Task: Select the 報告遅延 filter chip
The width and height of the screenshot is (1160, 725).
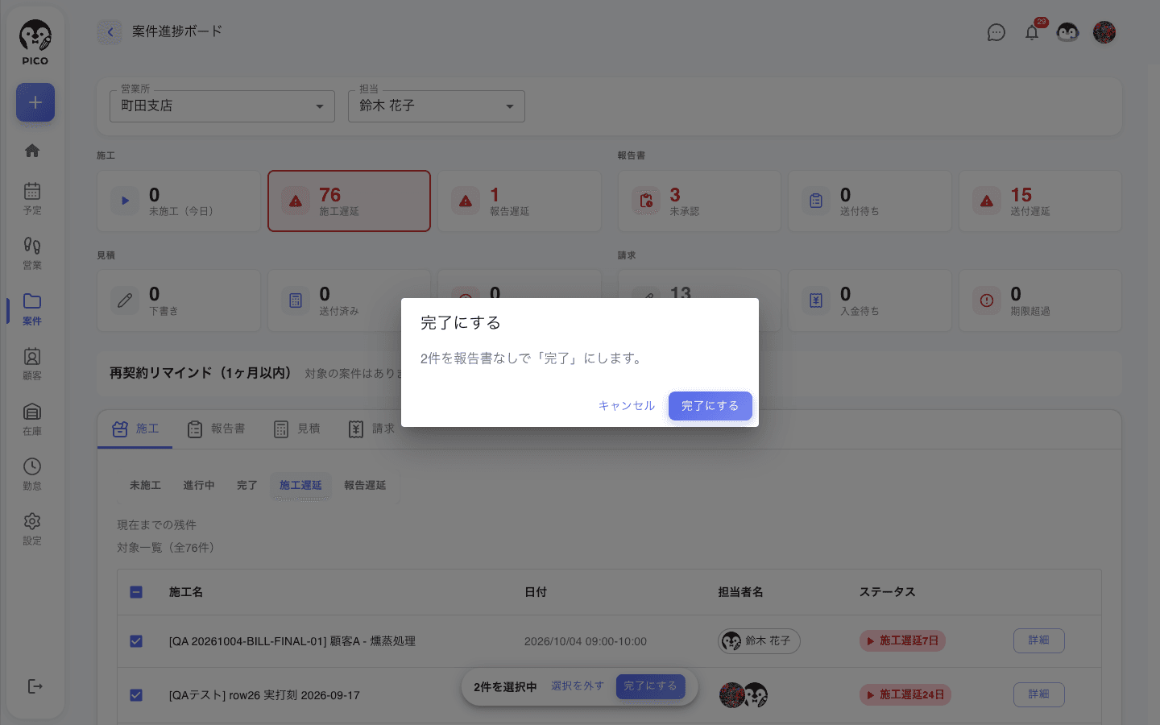Action: [365, 485]
